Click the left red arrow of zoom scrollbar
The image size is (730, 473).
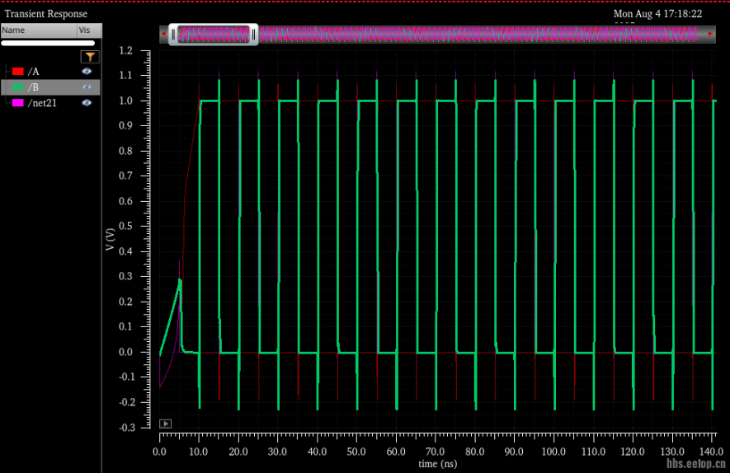163,34
